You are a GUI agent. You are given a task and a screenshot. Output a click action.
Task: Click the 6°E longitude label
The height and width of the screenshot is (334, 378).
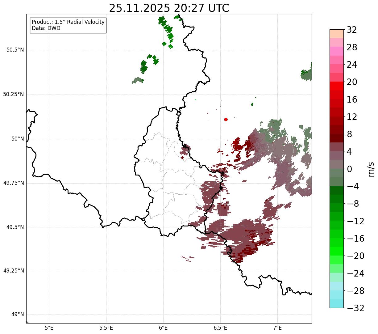point(163,328)
